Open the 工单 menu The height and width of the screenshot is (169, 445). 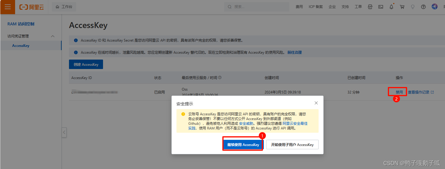(358, 7)
